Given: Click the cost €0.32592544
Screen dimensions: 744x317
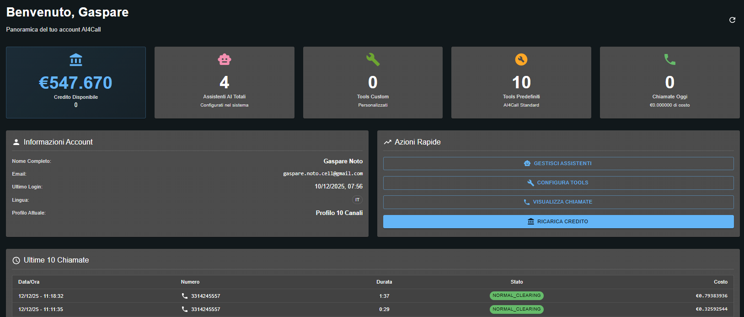Looking at the screenshot, I should [x=712, y=309].
